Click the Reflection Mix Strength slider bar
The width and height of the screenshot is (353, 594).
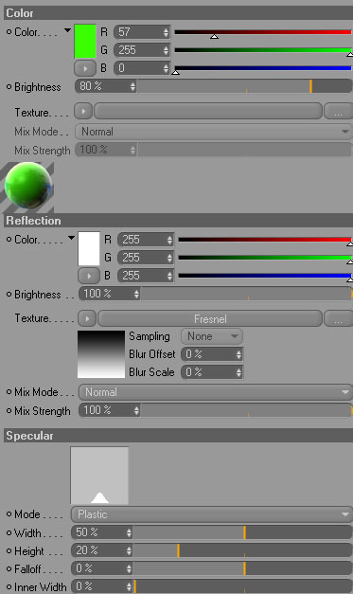(x=246, y=410)
